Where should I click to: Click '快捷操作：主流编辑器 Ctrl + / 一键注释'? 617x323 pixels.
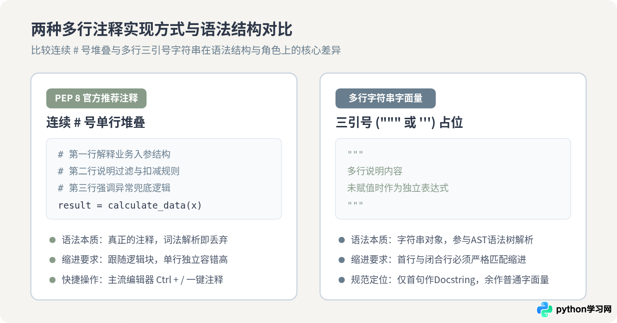click(x=143, y=280)
